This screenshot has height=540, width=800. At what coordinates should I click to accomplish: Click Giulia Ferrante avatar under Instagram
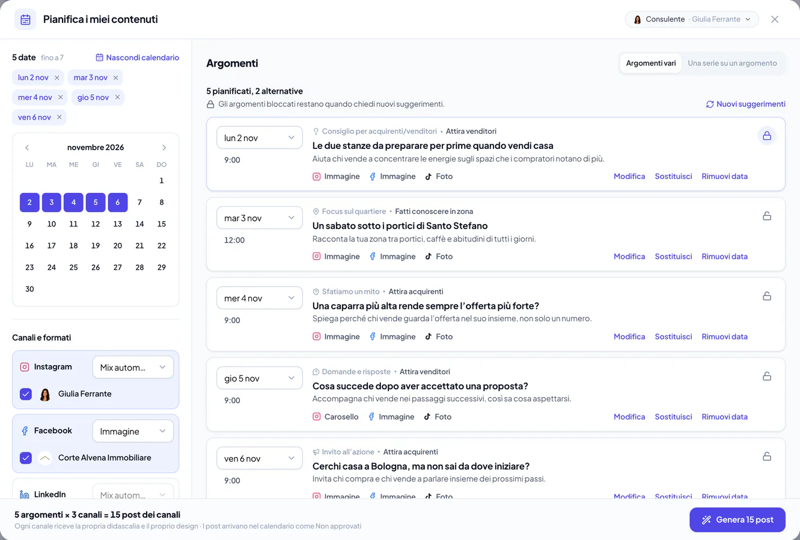coord(45,395)
